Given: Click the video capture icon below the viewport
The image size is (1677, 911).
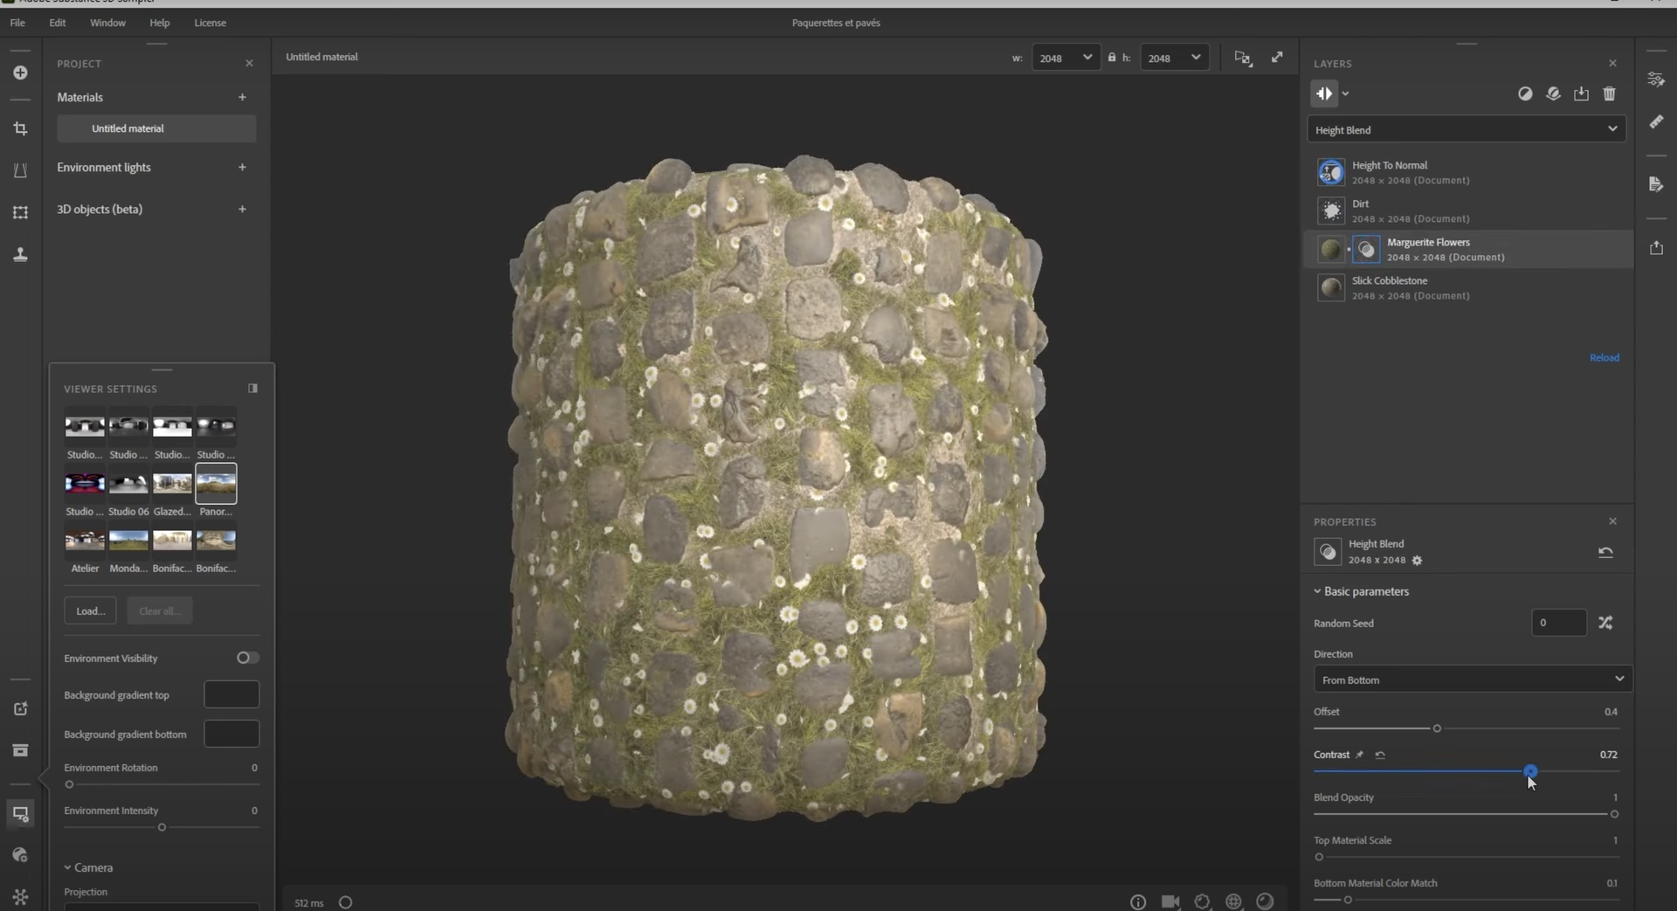Looking at the screenshot, I should point(1170,901).
